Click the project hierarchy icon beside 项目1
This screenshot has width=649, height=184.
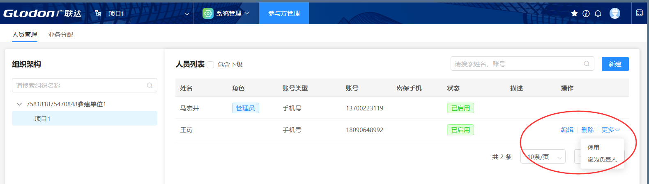click(x=98, y=13)
